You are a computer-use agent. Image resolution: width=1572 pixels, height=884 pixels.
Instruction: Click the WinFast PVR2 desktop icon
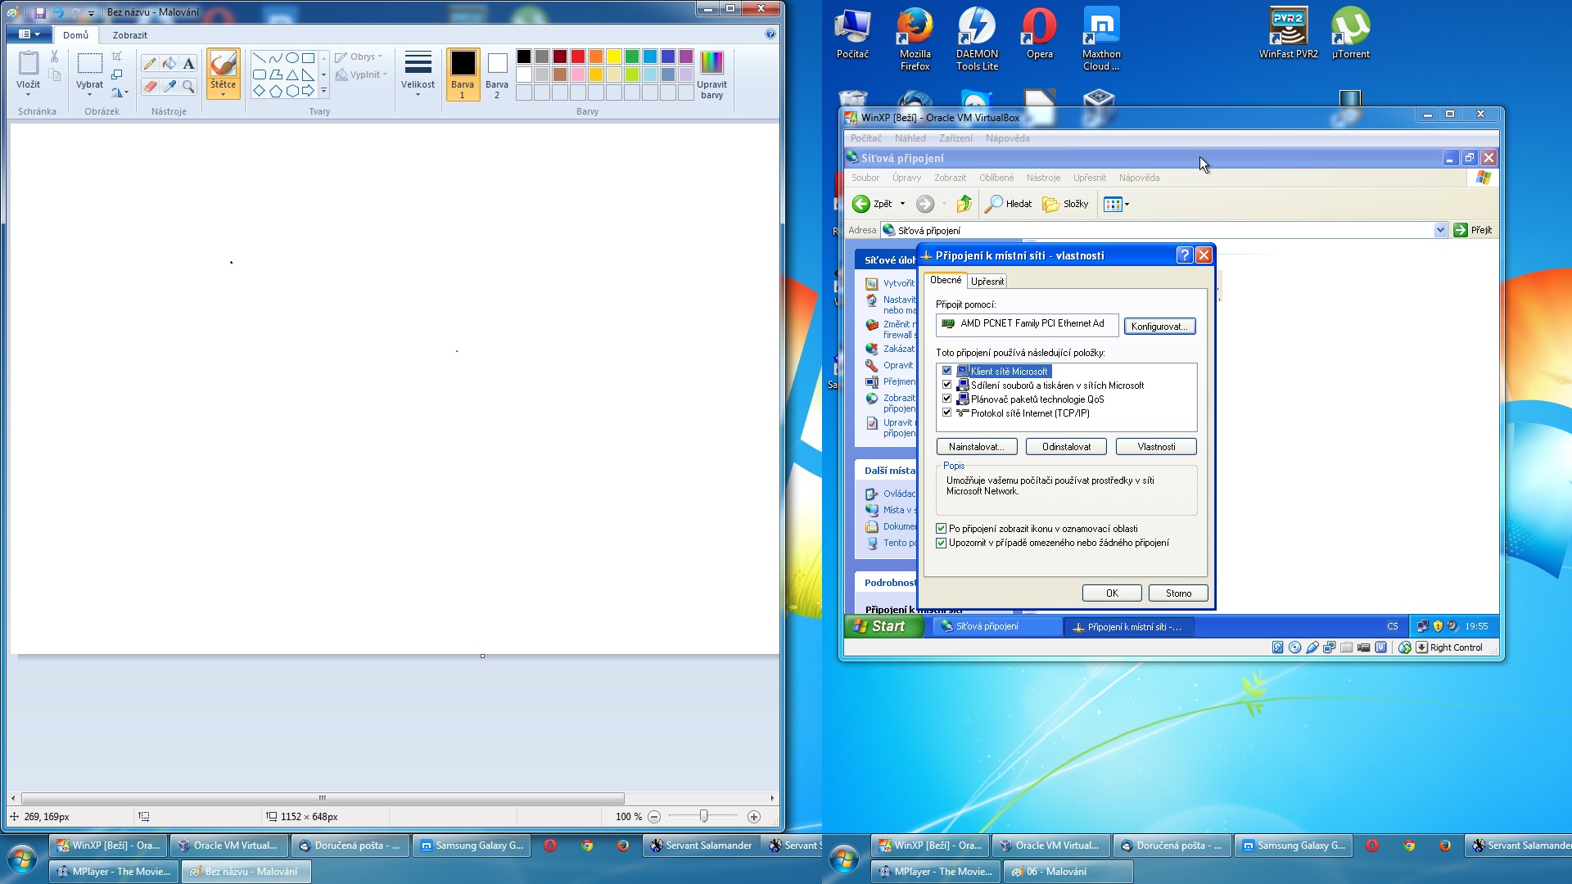click(x=1288, y=34)
